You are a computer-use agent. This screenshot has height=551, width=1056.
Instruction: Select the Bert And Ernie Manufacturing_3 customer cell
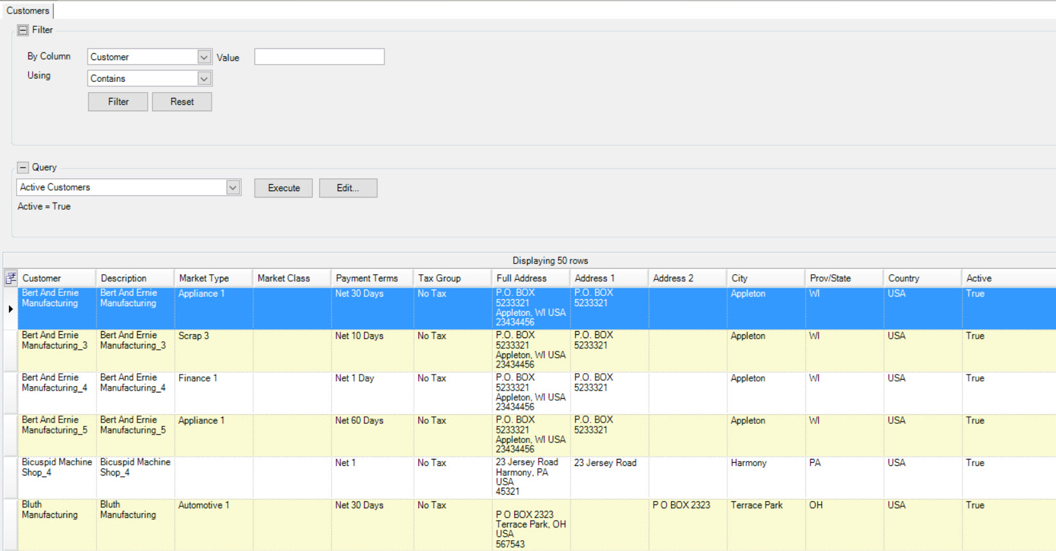point(57,351)
